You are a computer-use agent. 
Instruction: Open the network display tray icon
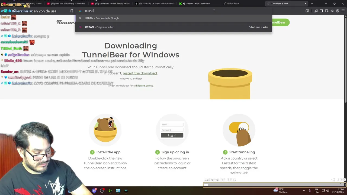323,191
